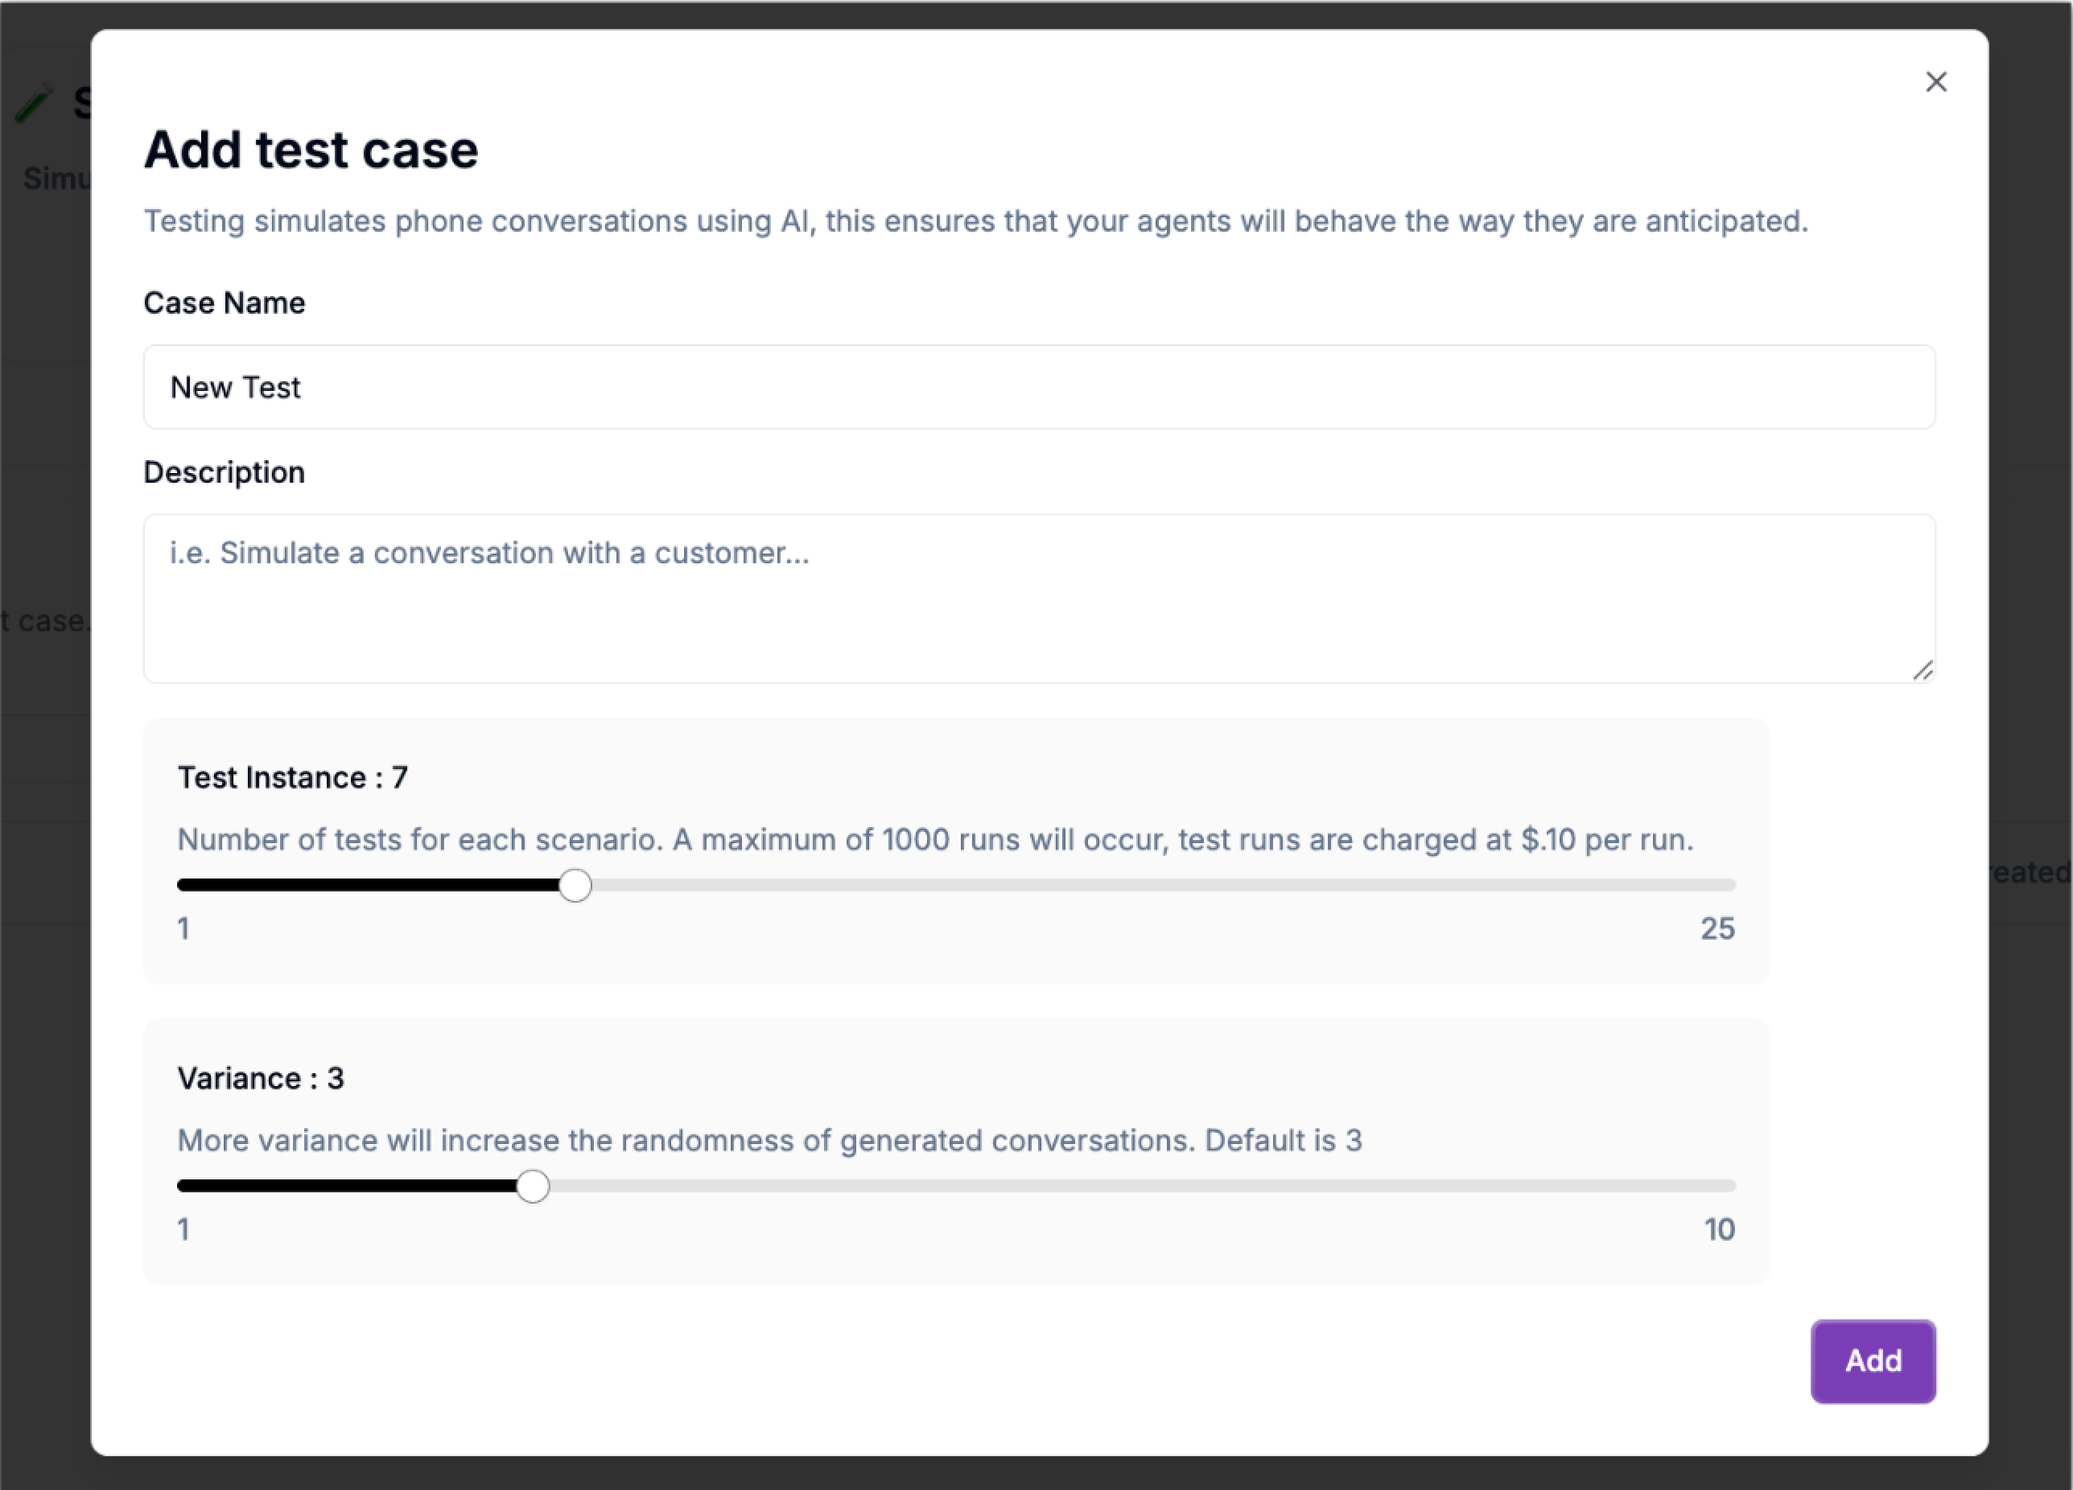The width and height of the screenshot is (2073, 1490).
Task: Click the Add test case dialog title
Action: coord(311,149)
